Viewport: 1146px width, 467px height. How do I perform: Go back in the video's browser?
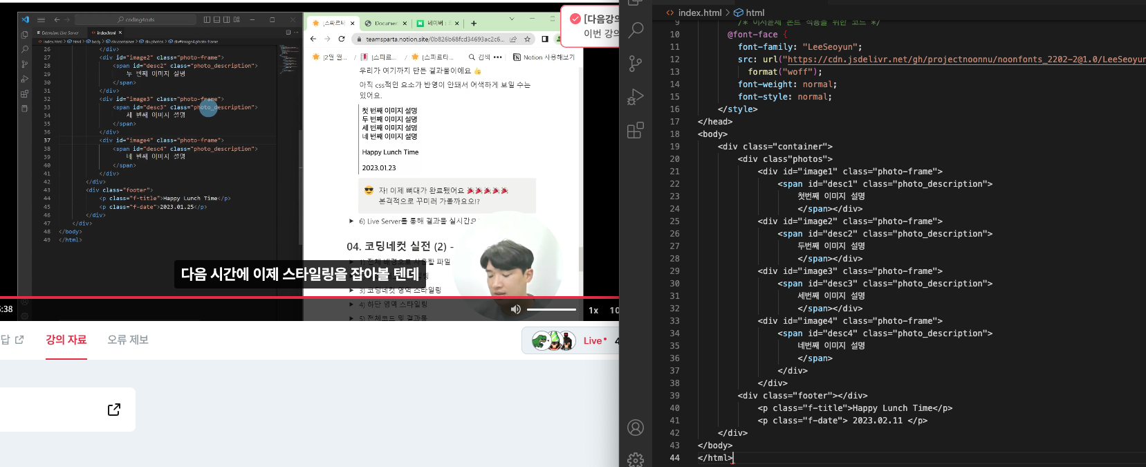[313, 39]
